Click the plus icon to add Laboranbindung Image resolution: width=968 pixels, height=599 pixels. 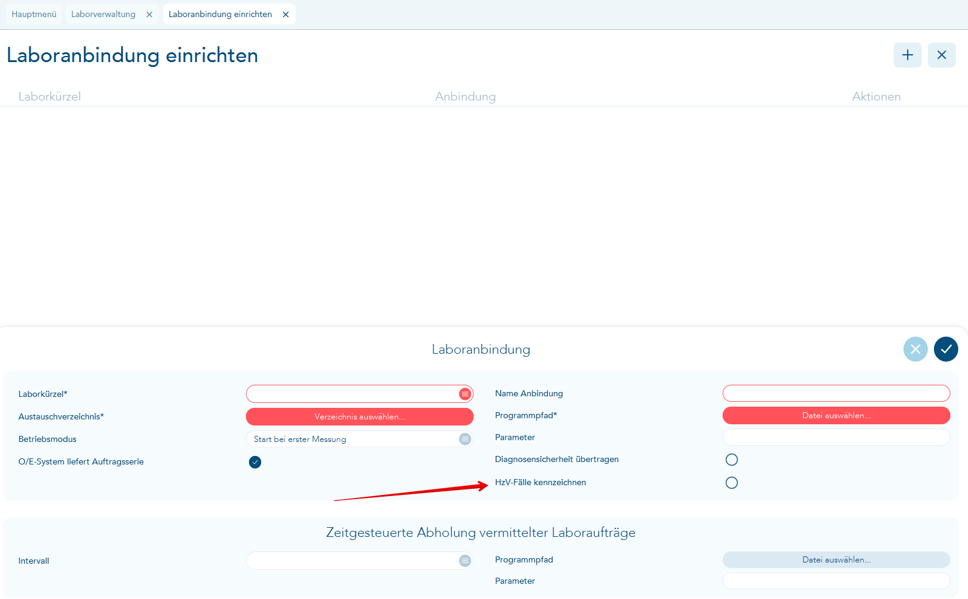[907, 55]
